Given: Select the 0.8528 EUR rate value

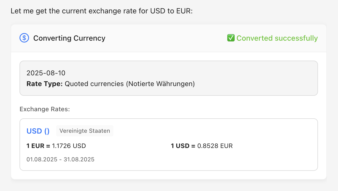Looking at the screenshot, I should (215, 146).
